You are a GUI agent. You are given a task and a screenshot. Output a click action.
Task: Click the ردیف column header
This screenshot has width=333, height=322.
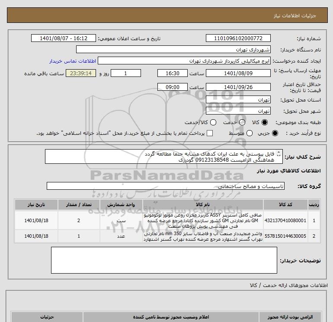click(x=314, y=204)
